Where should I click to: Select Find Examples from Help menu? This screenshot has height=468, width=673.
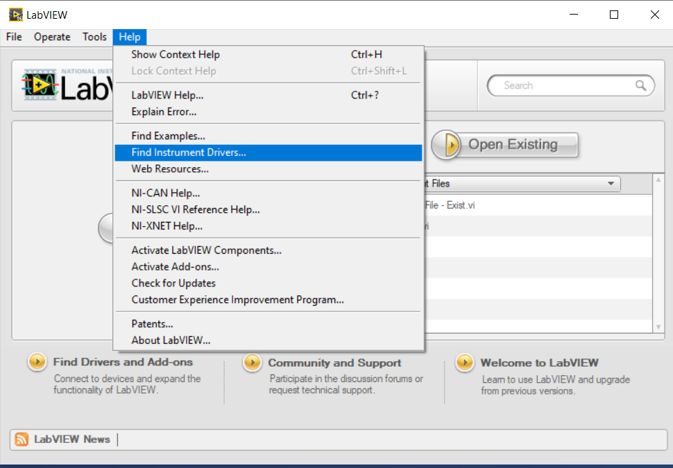point(167,135)
